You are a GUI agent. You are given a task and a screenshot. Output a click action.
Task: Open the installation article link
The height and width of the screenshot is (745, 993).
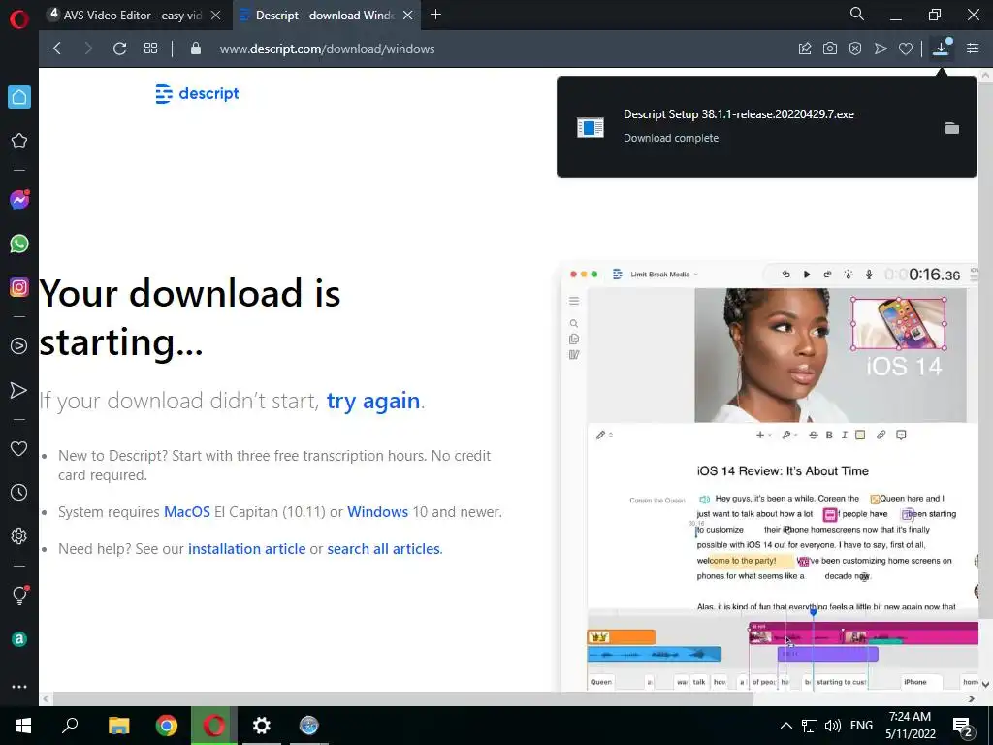tap(246, 549)
